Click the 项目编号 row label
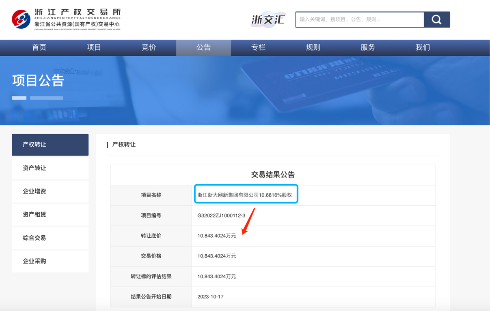 point(151,215)
